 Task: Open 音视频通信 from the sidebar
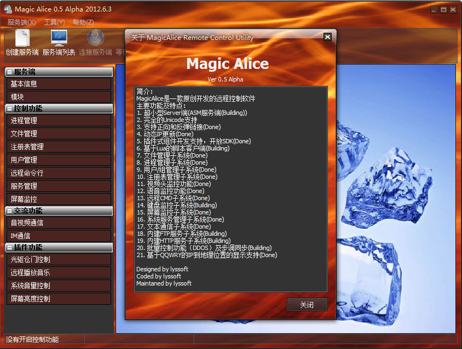click(x=59, y=223)
